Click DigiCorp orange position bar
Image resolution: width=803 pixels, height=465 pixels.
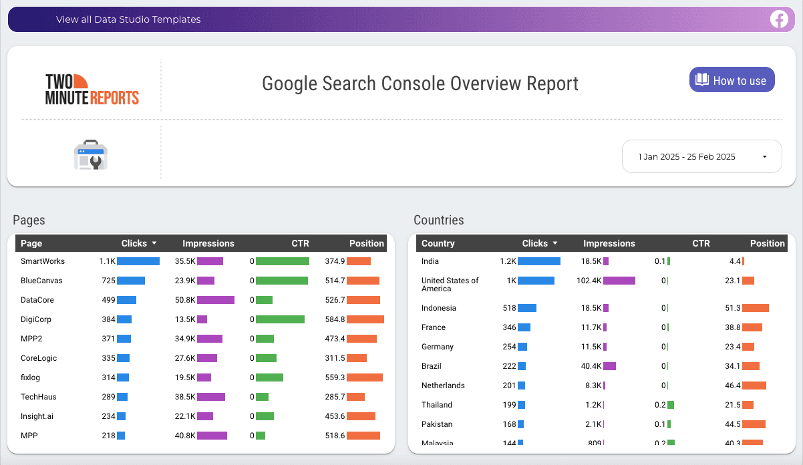pos(365,319)
